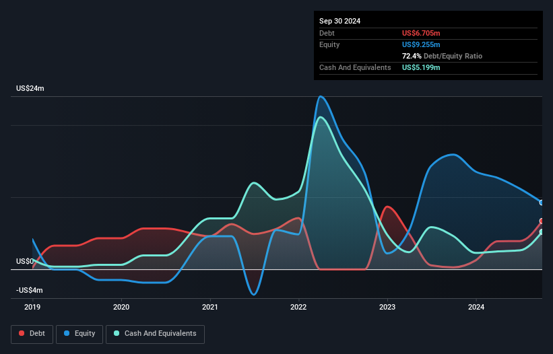Click the 2020 x-axis label
This screenshot has width=553, height=354.
coord(121,307)
